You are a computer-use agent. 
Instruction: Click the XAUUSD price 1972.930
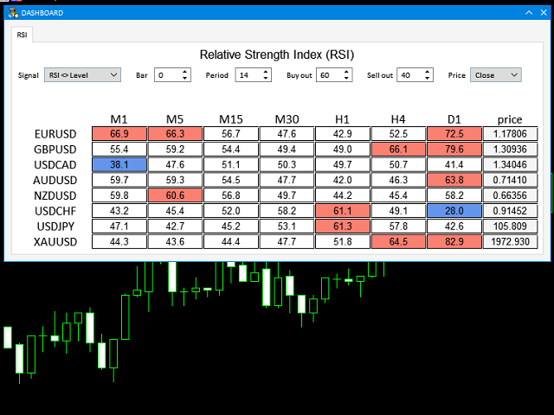click(510, 241)
